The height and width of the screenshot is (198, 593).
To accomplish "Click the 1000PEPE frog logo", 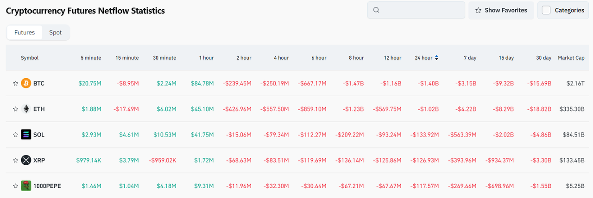I will tap(26, 186).
